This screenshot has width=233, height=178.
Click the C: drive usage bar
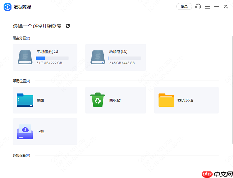(52, 58)
